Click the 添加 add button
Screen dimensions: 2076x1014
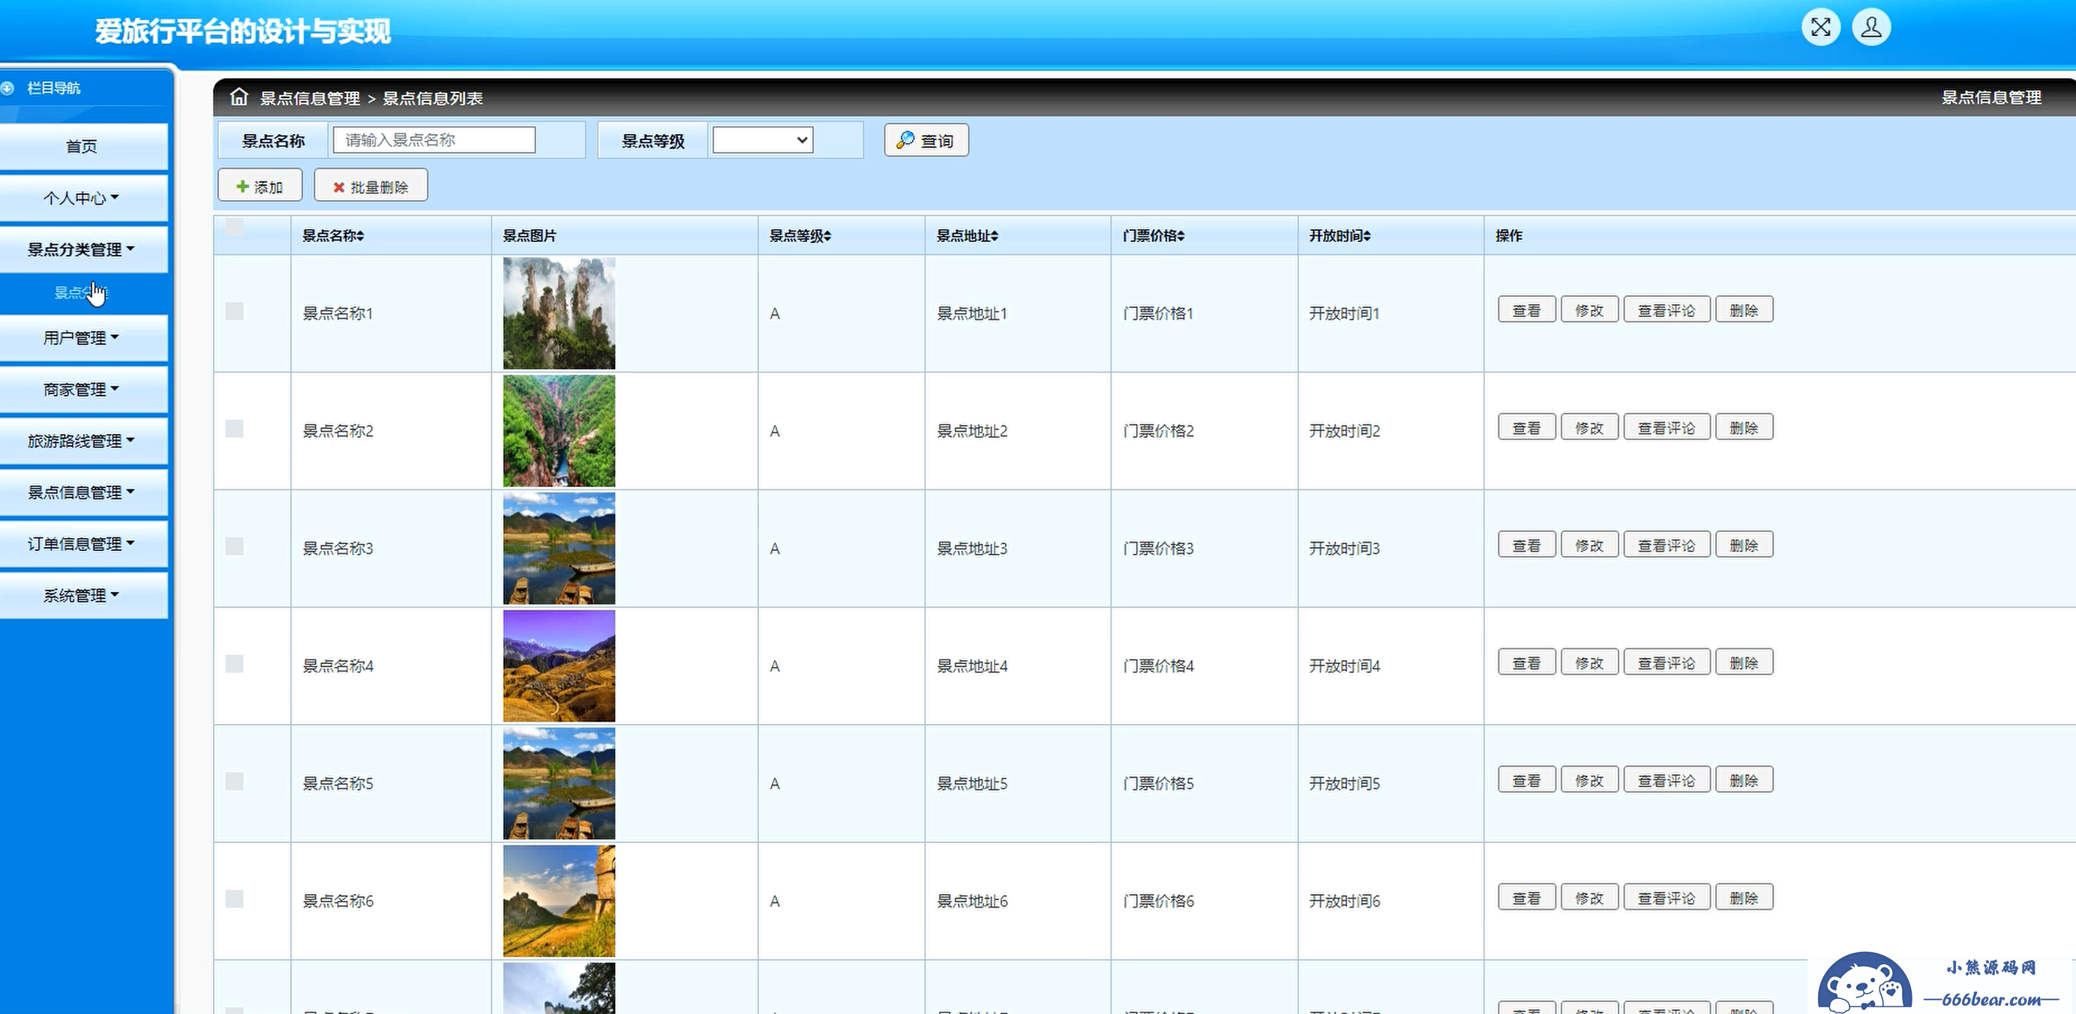[259, 186]
